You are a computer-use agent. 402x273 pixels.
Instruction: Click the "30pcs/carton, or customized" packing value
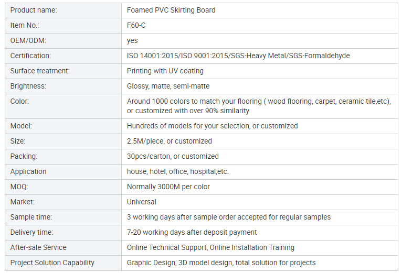[173, 156]
